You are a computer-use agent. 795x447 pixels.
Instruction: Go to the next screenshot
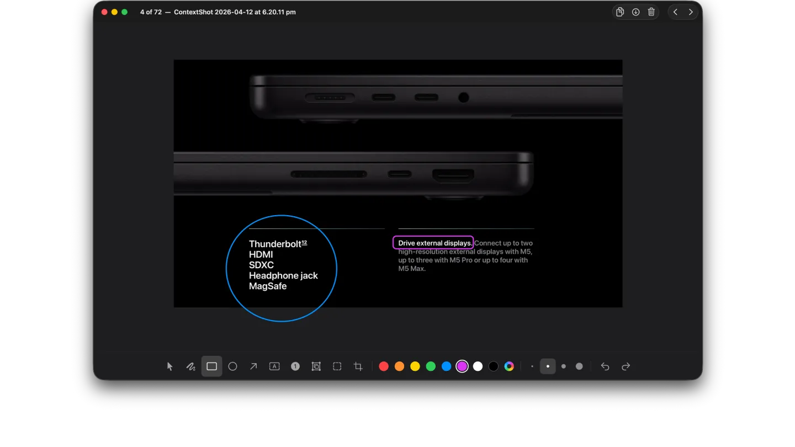coord(691,12)
